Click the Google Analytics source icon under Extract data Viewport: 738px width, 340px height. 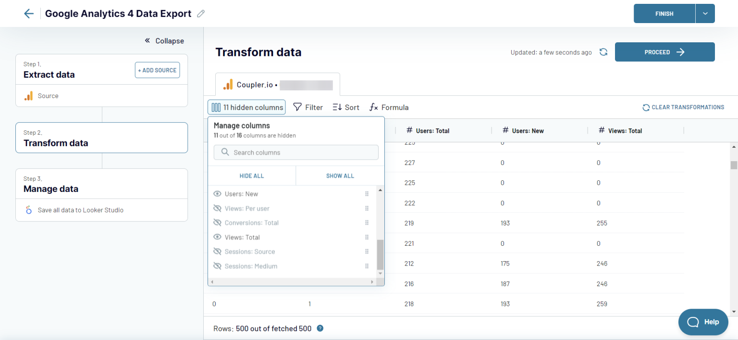click(x=30, y=96)
